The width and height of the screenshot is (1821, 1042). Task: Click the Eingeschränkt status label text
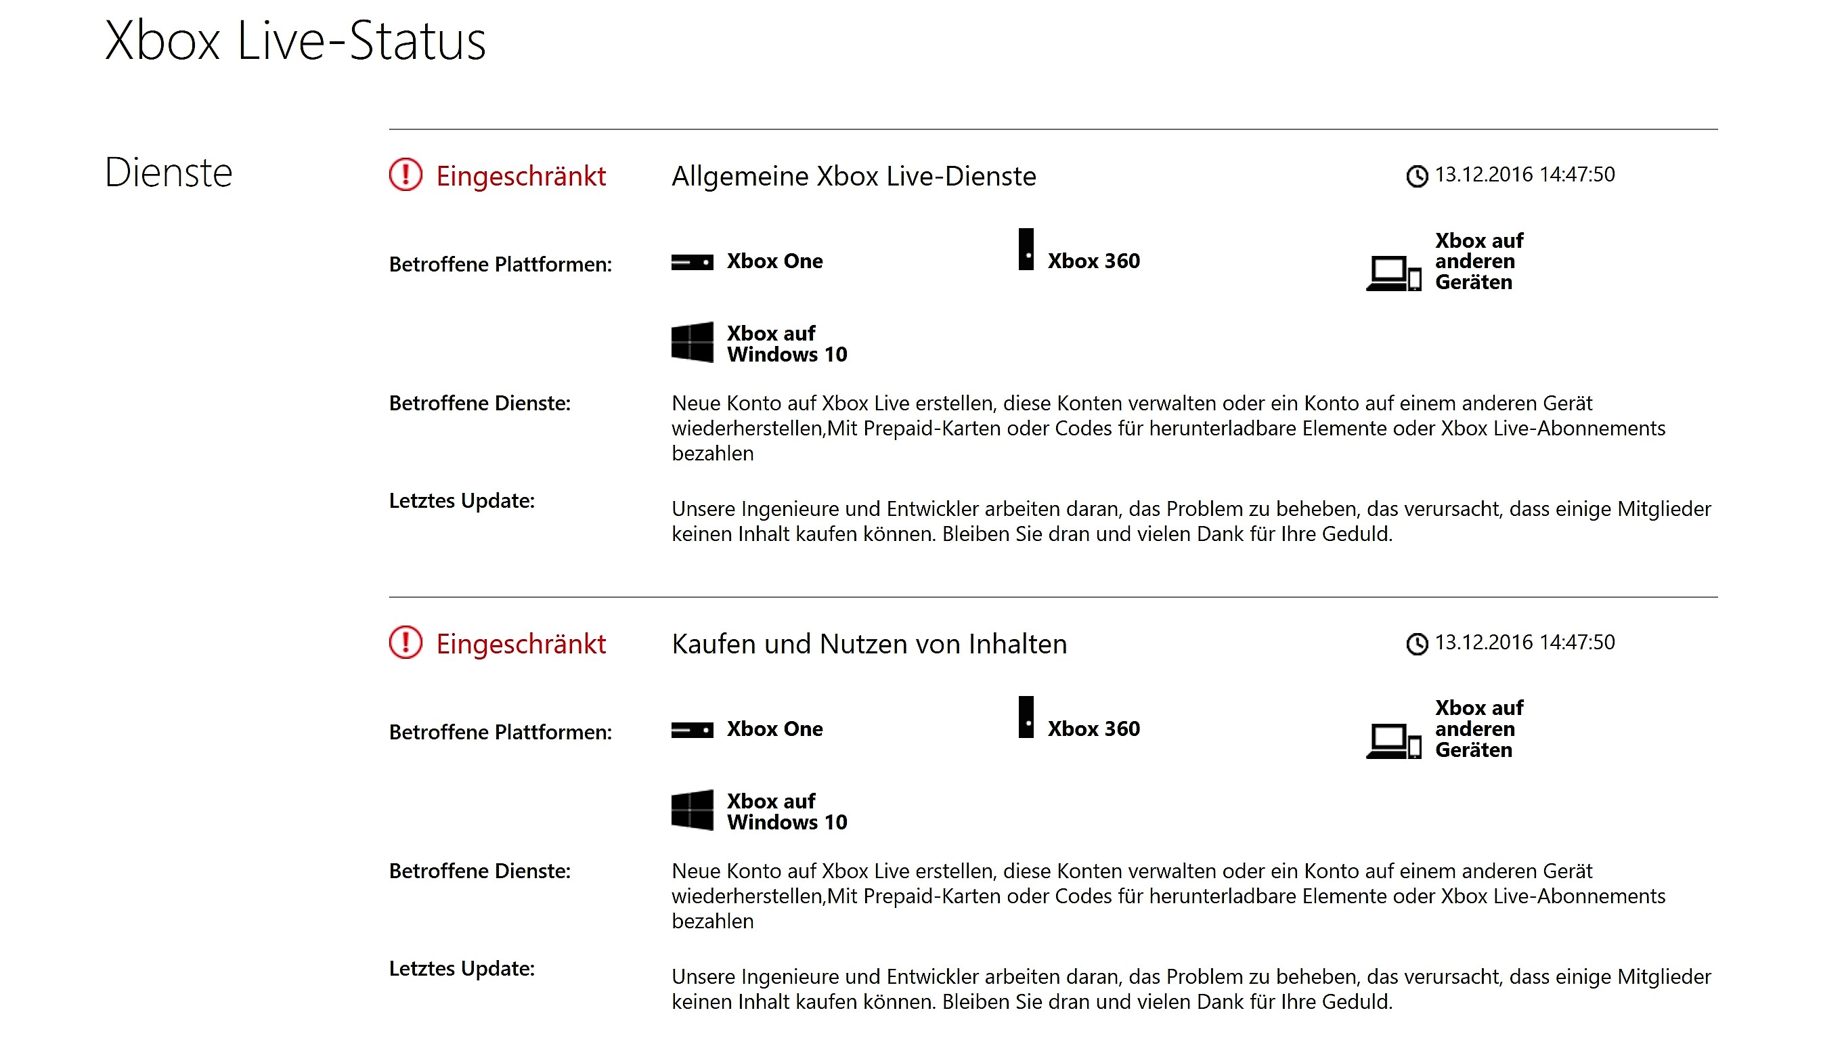(x=522, y=175)
